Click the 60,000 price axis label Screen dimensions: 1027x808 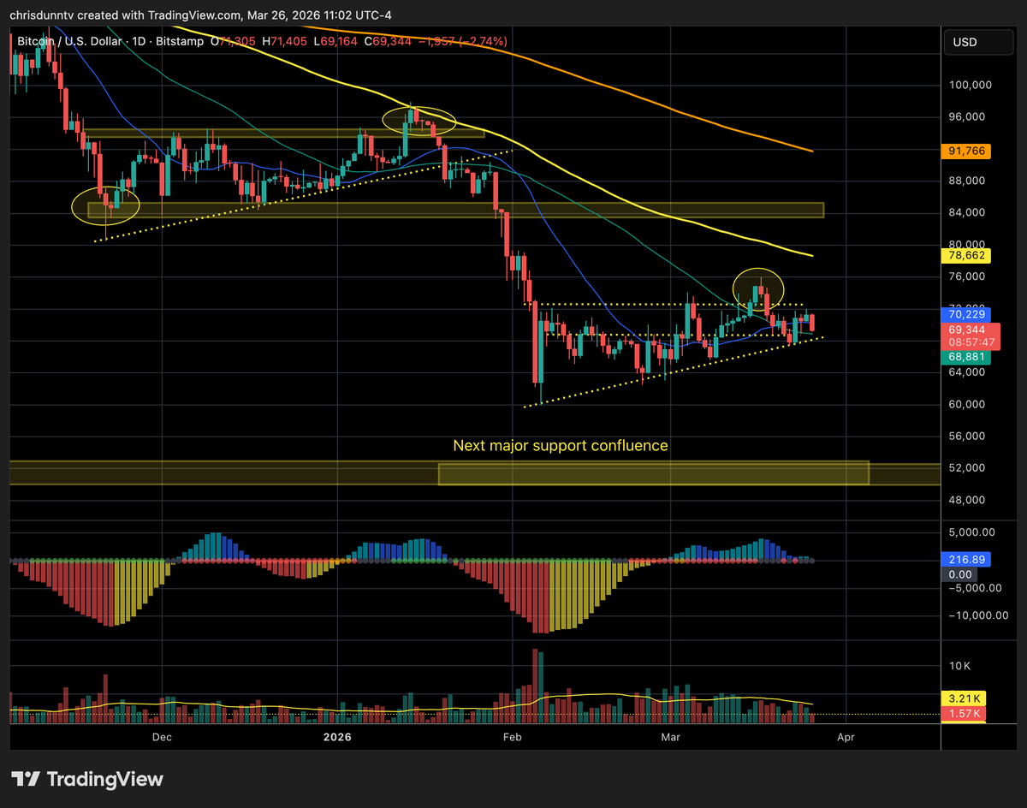click(x=968, y=404)
